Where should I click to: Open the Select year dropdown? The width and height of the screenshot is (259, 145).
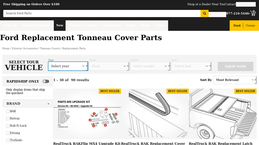coord(68,66)
